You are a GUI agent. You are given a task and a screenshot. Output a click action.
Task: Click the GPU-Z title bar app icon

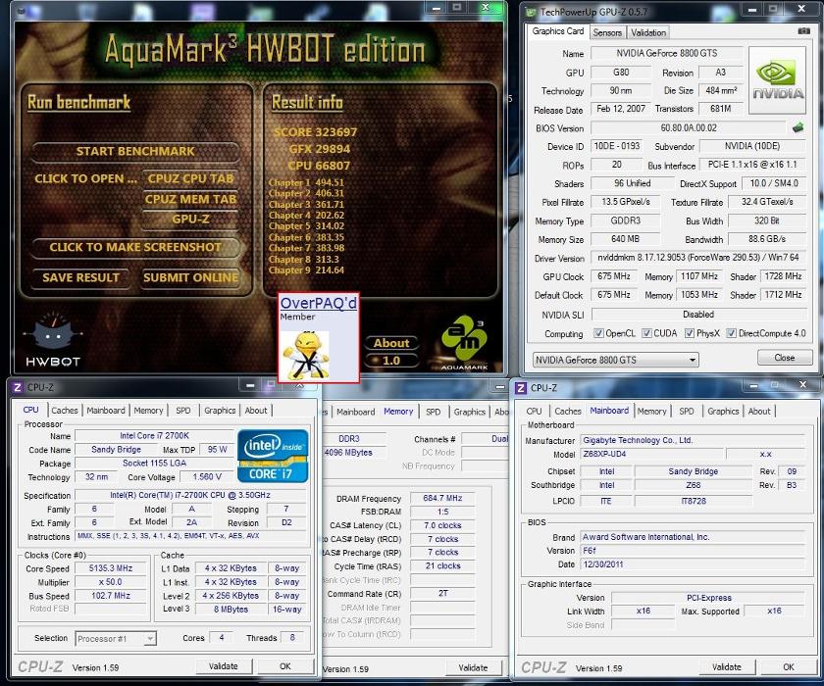pyautogui.click(x=531, y=12)
